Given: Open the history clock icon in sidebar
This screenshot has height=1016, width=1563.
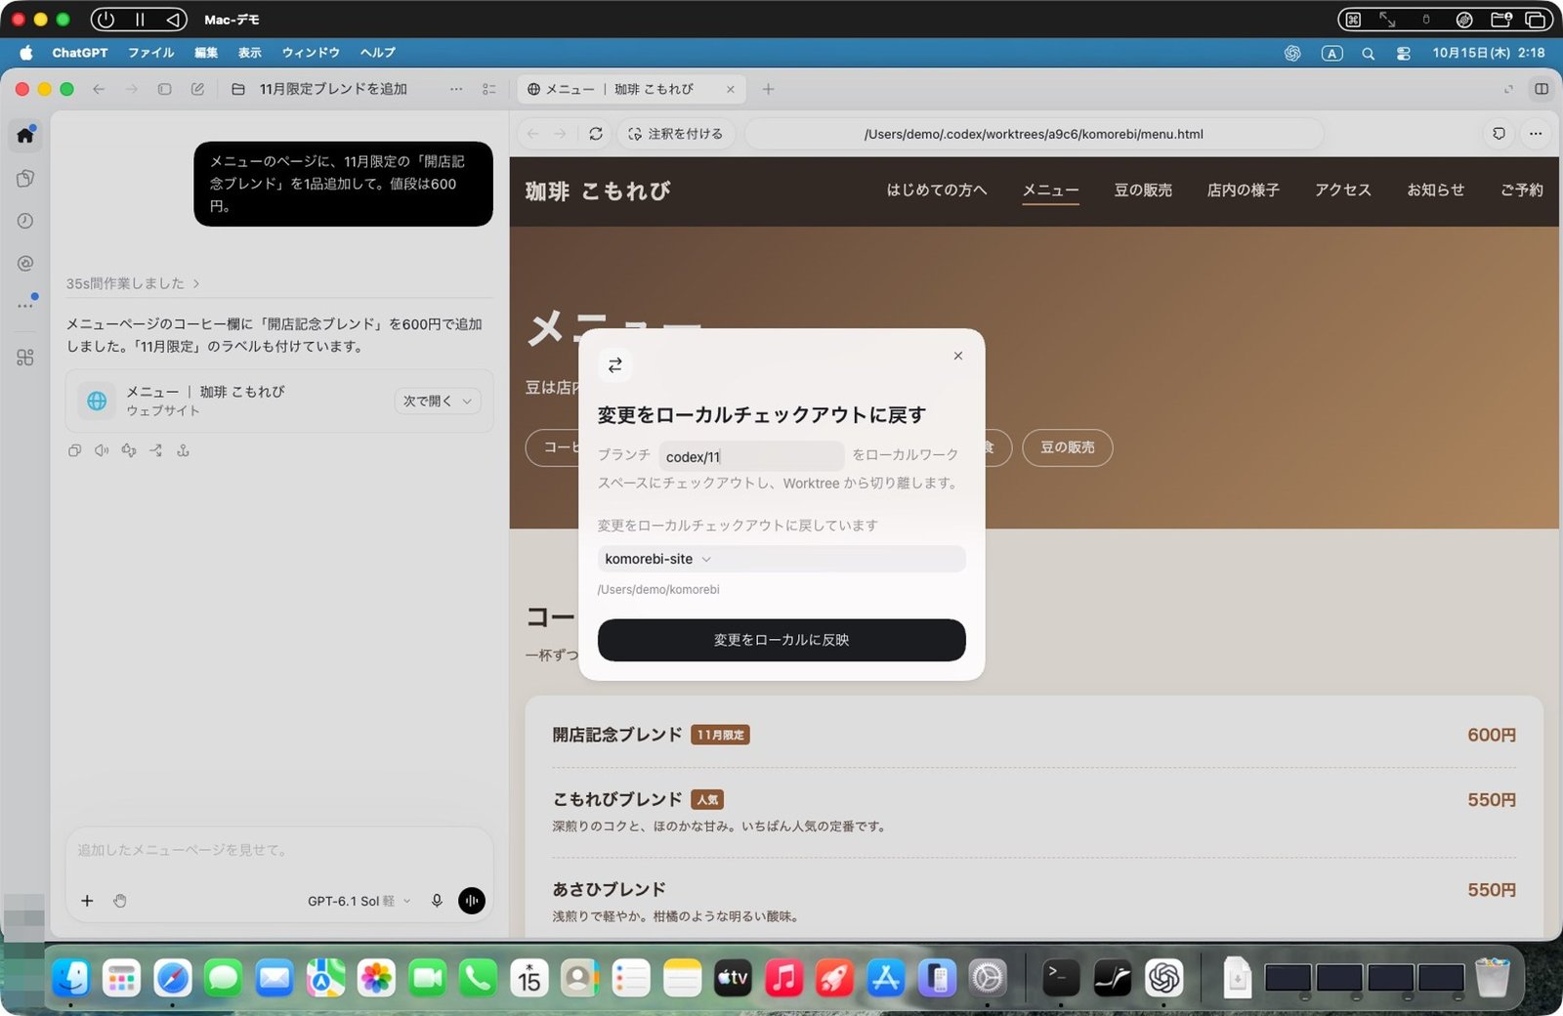Looking at the screenshot, I should (25, 221).
